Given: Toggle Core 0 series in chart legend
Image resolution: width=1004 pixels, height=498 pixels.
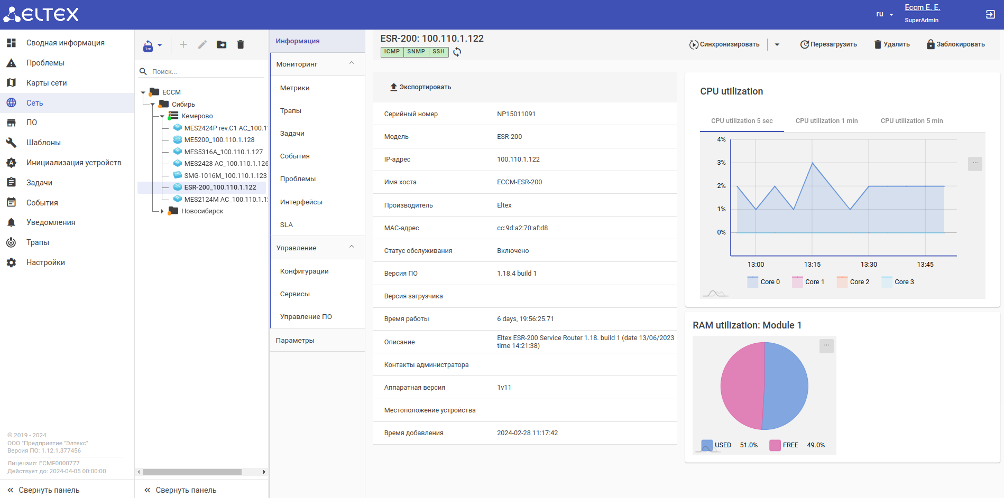Looking at the screenshot, I should coord(764,282).
